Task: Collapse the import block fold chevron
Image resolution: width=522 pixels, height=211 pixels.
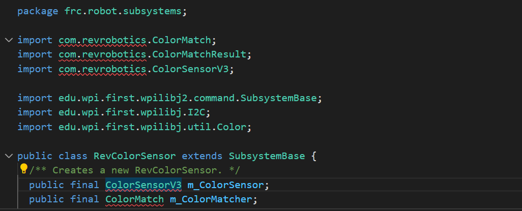Action: click(9, 40)
